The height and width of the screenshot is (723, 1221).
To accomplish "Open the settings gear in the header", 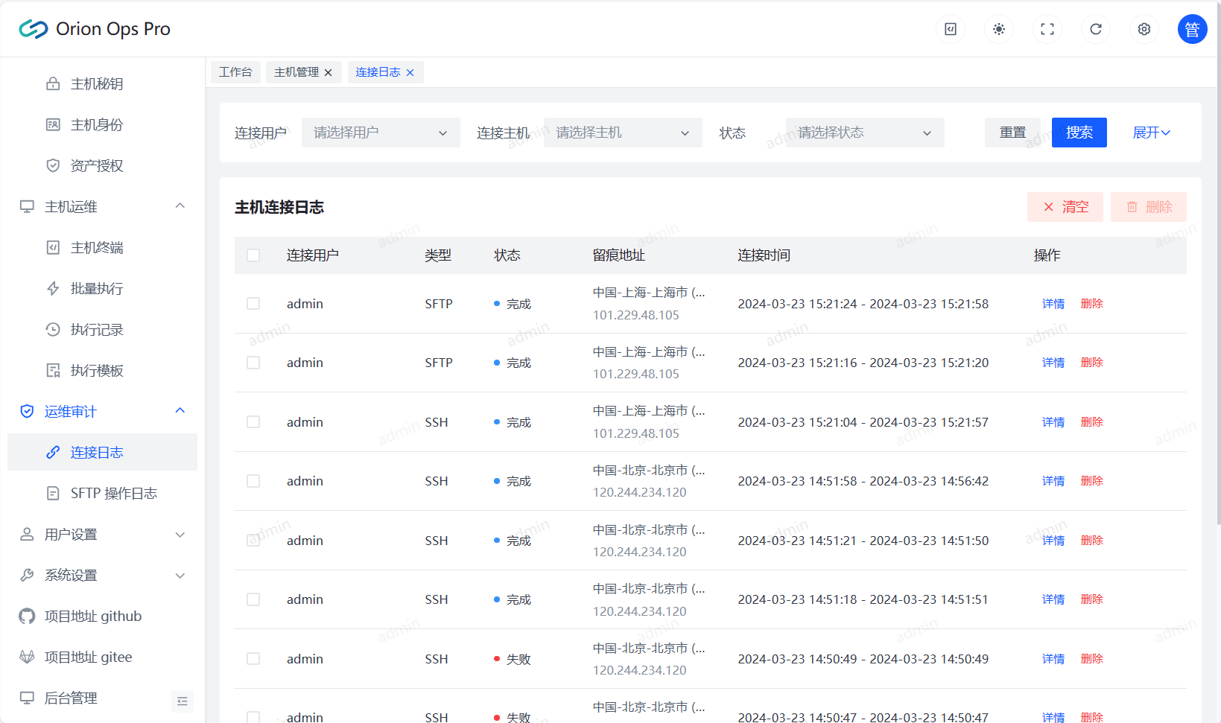I will [1144, 29].
